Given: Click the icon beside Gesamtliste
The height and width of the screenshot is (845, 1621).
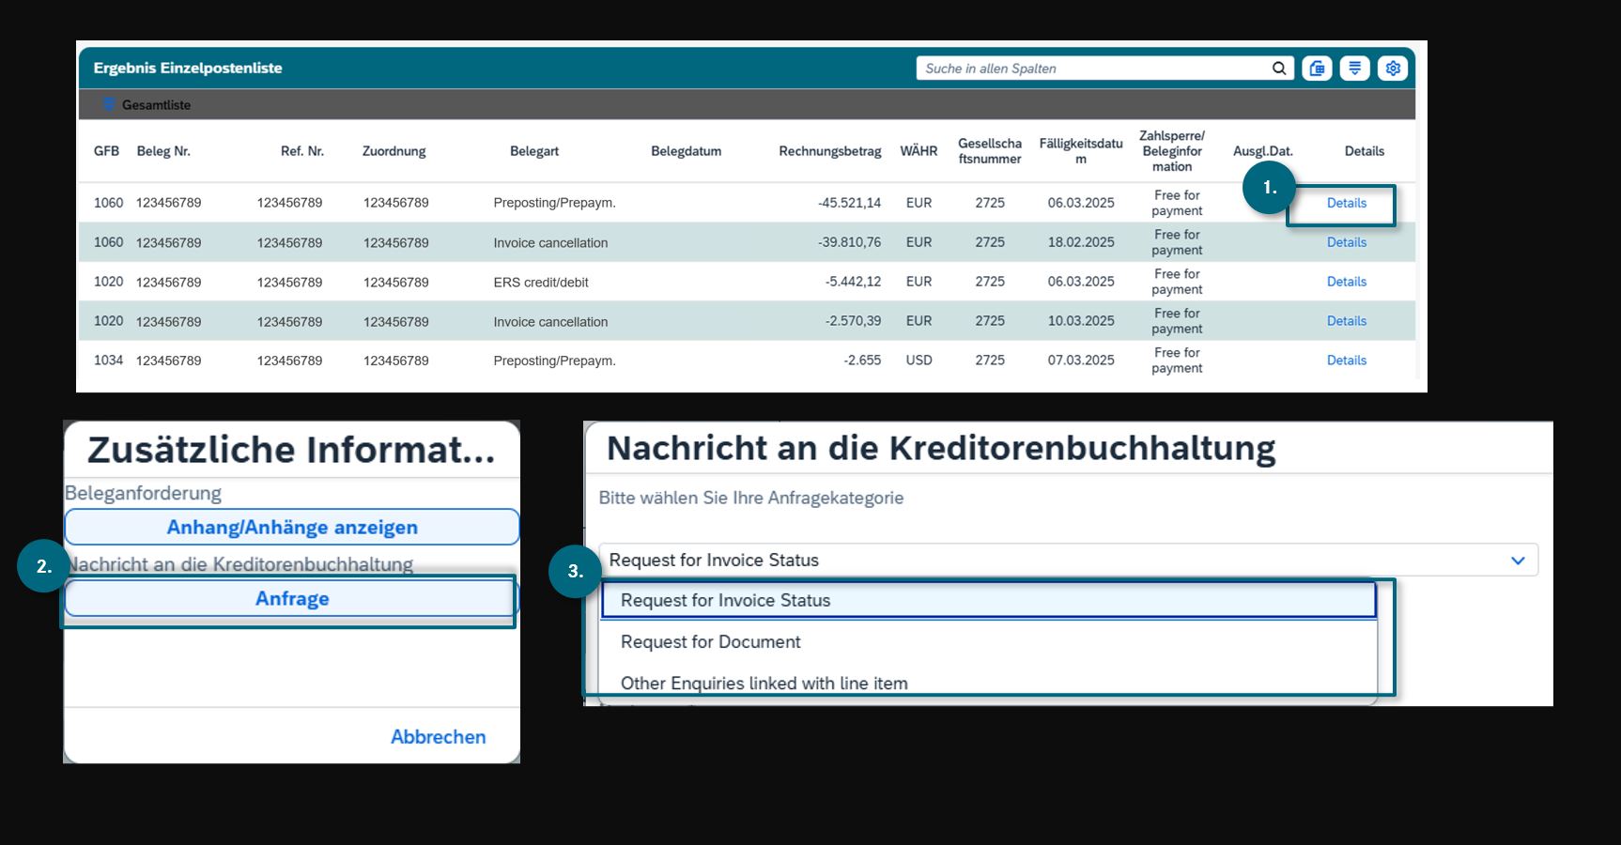Looking at the screenshot, I should 109,104.
